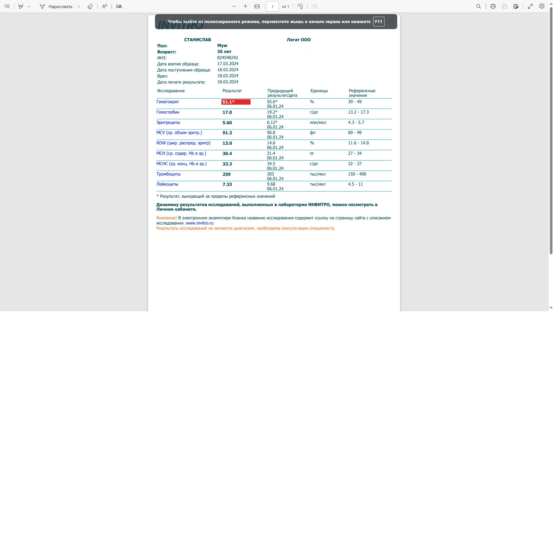Open the translate tool
The height and width of the screenshot is (558, 553).
119,6
